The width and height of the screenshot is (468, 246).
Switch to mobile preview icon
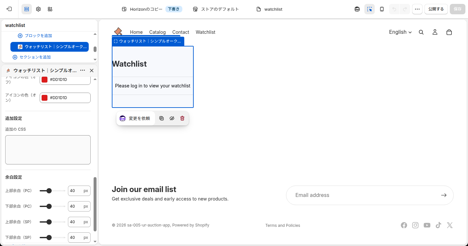coord(382,9)
